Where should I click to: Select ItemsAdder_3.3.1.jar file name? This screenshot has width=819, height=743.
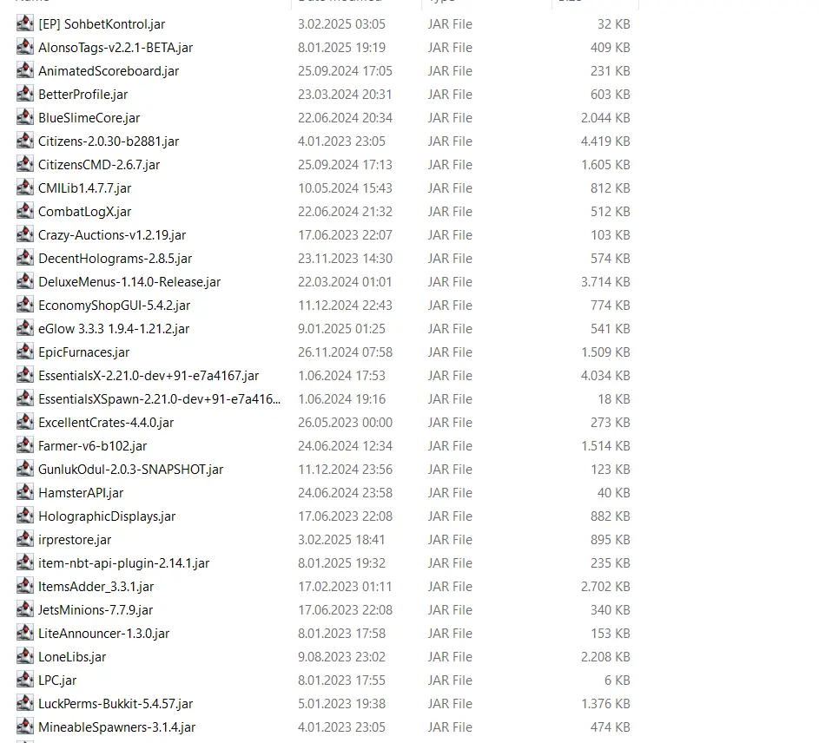tap(96, 587)
